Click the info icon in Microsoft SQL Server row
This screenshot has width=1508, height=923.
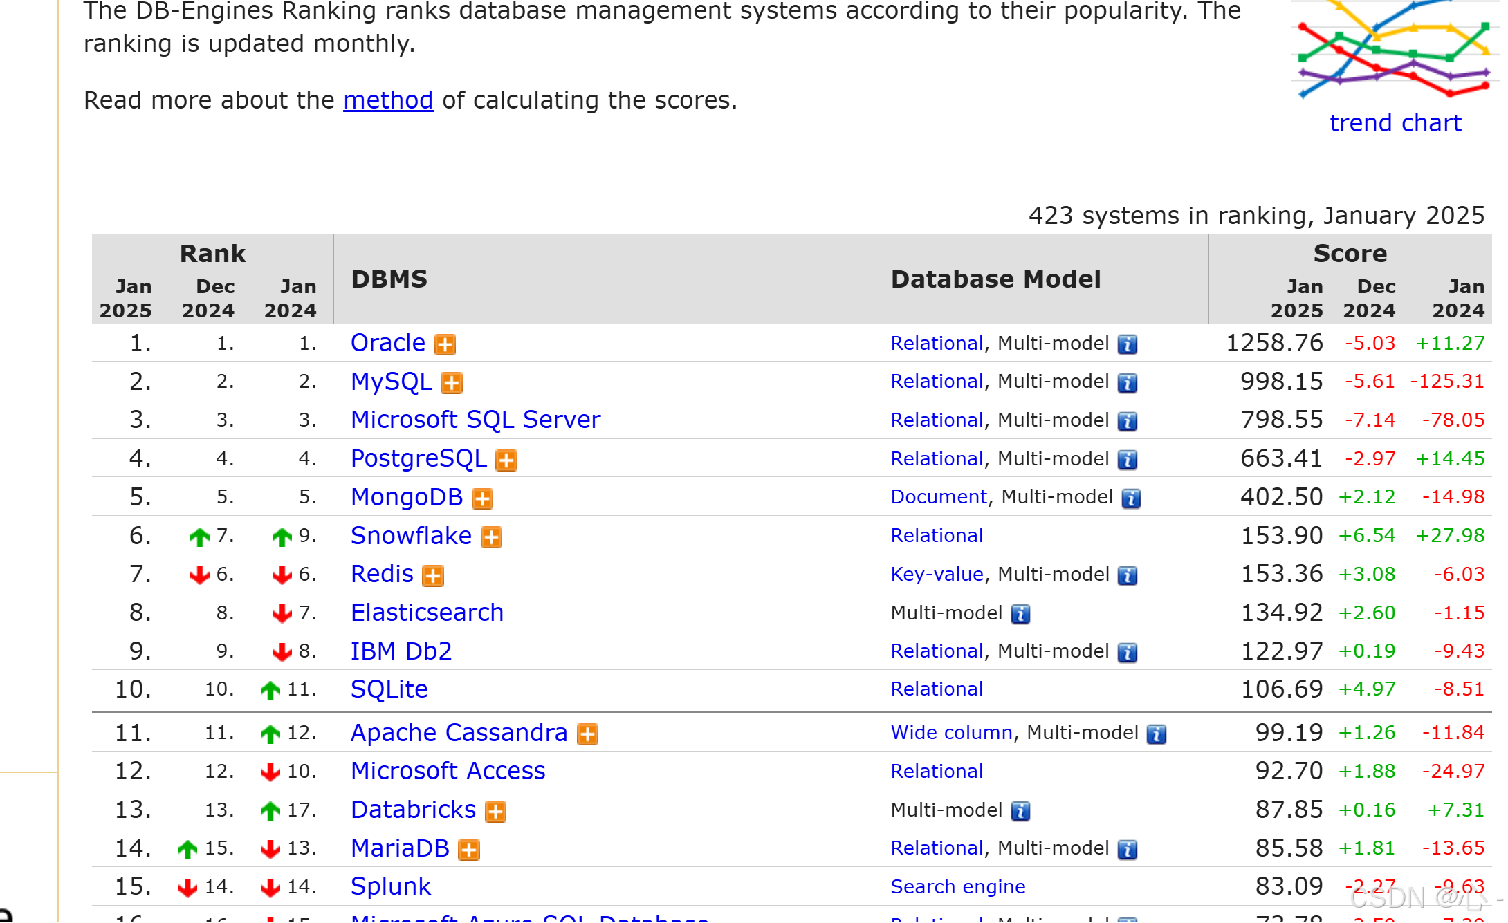pos(1128,421)
